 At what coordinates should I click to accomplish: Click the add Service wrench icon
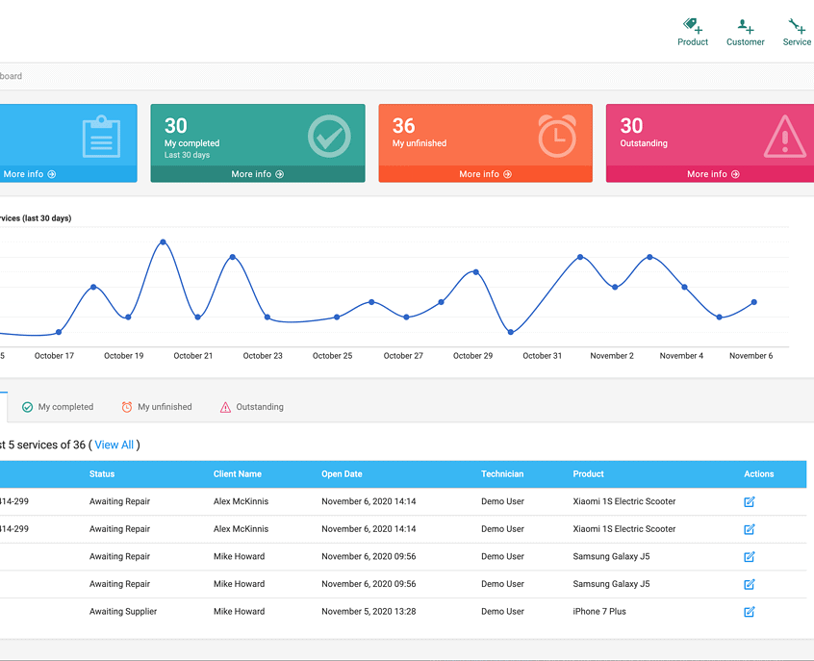tap(797, 26)
